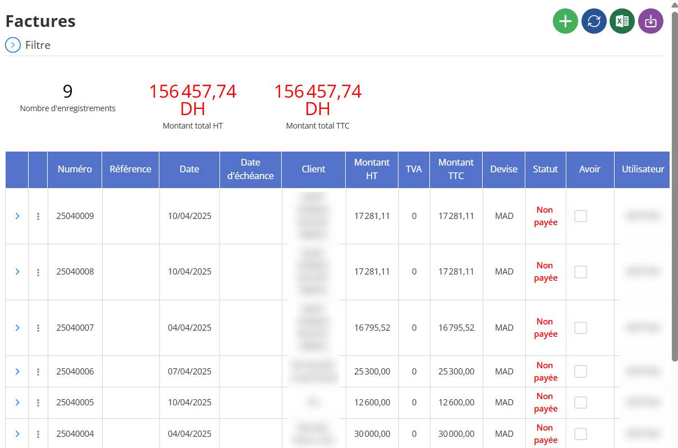Expand row details of invoice 25040008
This screenshot has height=448, width=678.
point(17,272)
